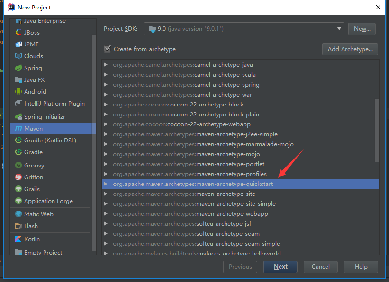Screen dimensions: 389x282
Task: Click the IntelliJ Platform Plugin icon
Action: 18,103
